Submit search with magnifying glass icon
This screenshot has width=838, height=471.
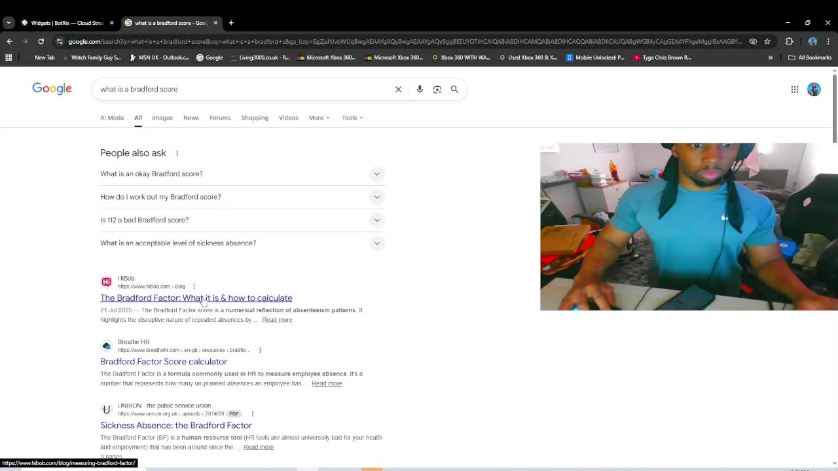454,89
